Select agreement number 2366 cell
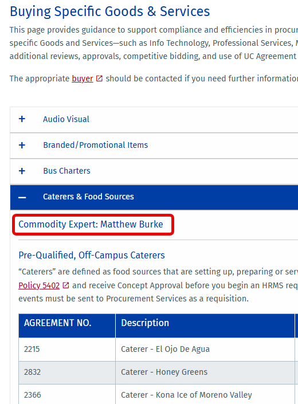Screen dimensions: 298x404 pyautogui.click(x=67, y=394)
